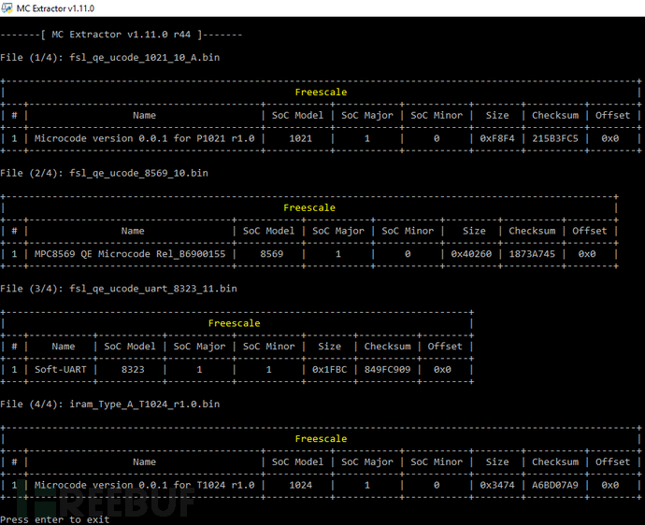Click 'MPC8569 QE Microcode Rel_B6900155' entry
Image resolution: width=645 pixels, height=525 pixels.
pyautogui.click(x=130, y=254)
